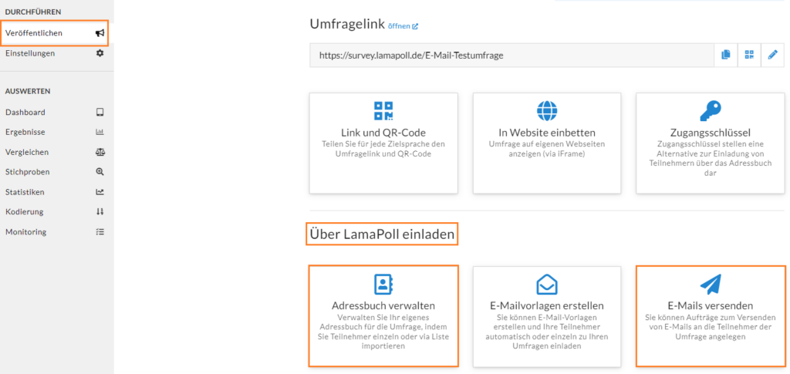
Task: Click the large QR code icon in the Link card
Action: coord(383,111)
